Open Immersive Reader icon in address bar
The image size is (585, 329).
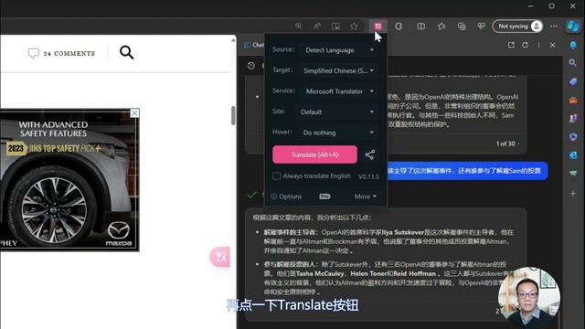[x=335, y=27]
